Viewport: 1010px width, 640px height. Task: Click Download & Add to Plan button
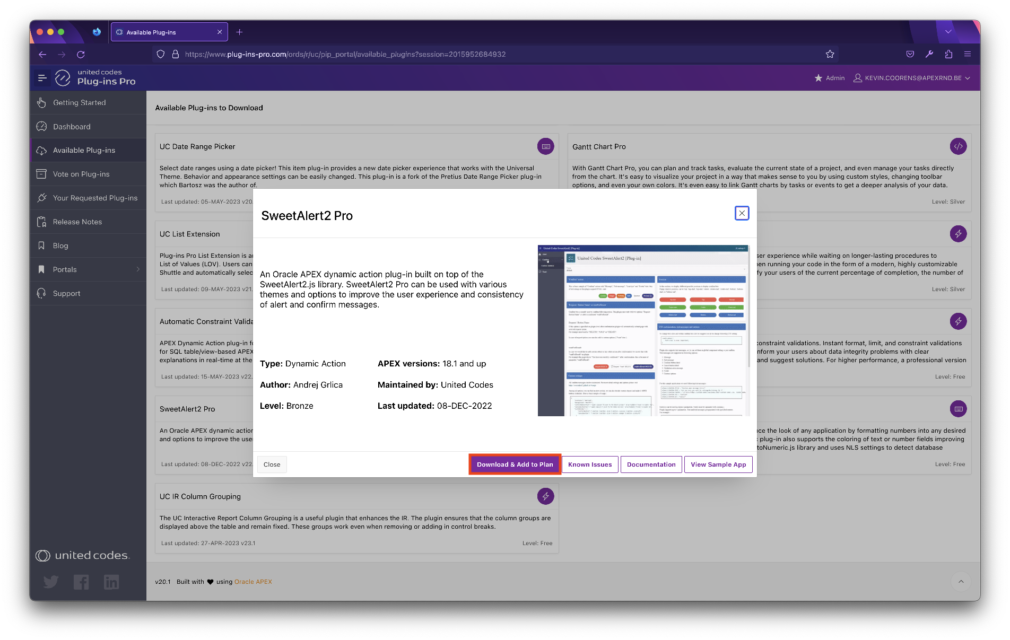click(515, 464)
